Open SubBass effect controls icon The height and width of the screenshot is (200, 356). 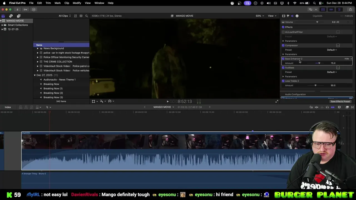tap(338, 67)
